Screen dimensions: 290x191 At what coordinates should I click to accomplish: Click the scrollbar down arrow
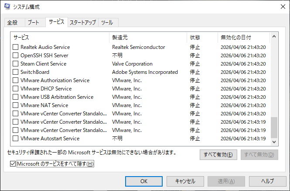point(274,142)
